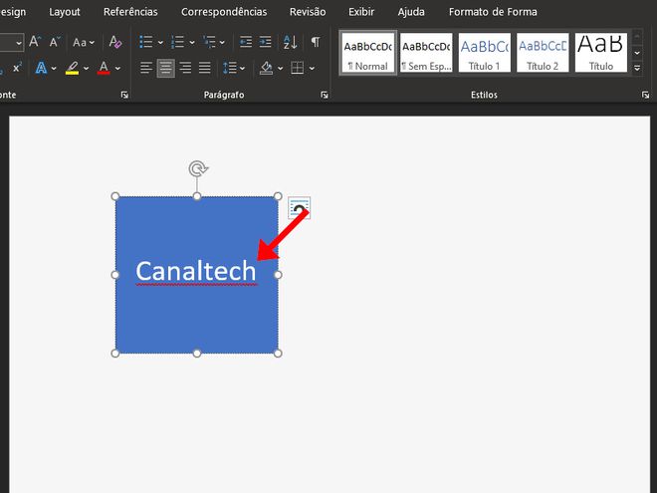Open the multilevel list menu
Screen dimensions: 657x493
tap(209, 42)
